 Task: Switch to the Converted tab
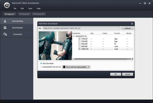17,34
